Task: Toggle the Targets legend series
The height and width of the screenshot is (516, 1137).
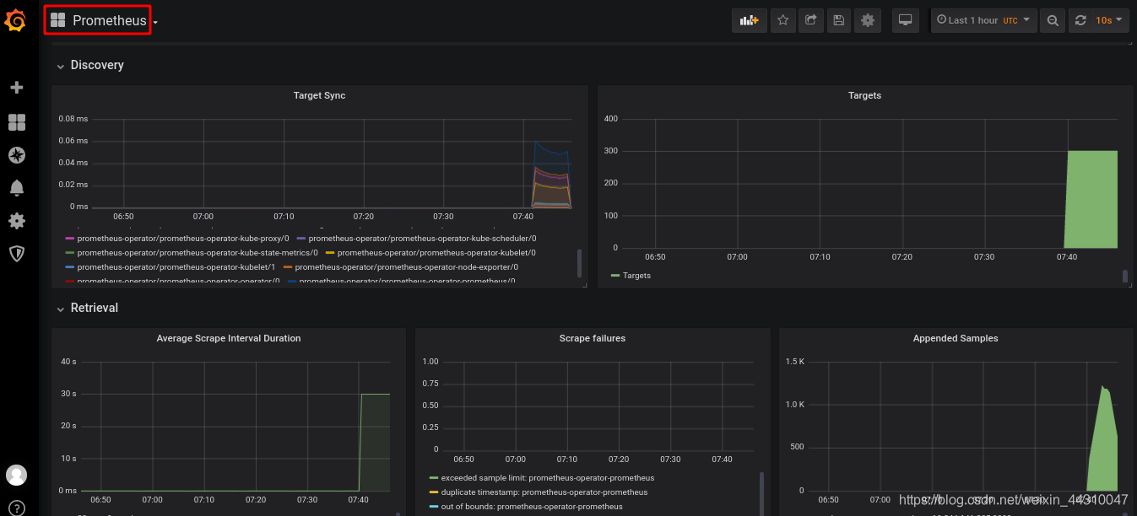Action: (x=636, y=276)
